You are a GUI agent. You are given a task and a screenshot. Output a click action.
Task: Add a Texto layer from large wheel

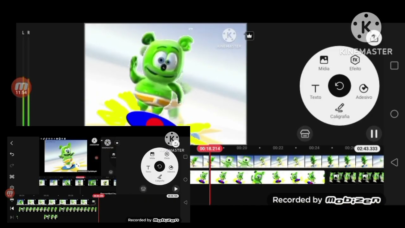[315, 92]
